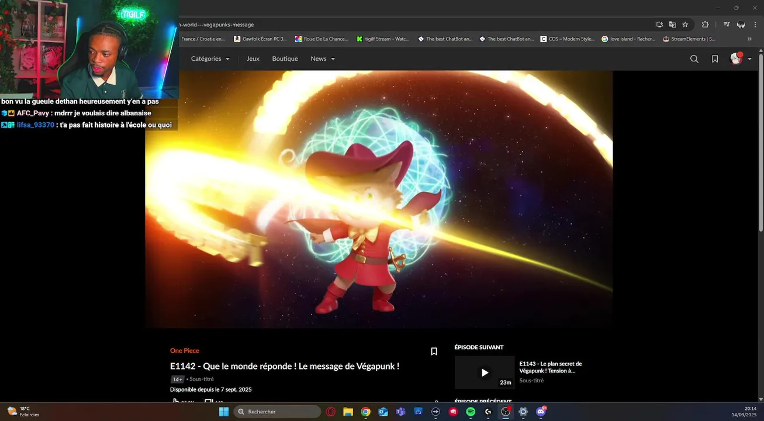Open Microsoft Teams from the taskbar
This screenshot has width=764, height=421.
(x=400, y=412)
